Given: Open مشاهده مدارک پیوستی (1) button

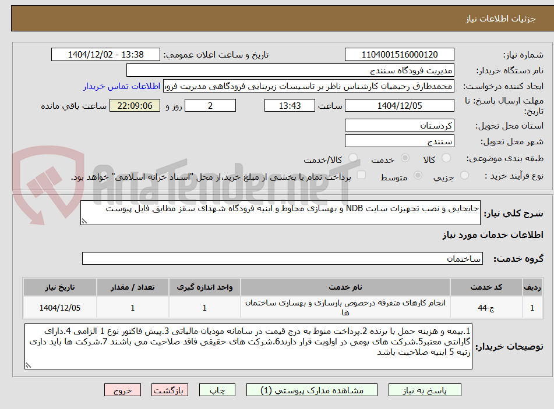Looking at the screenshot, I should [x=312, y=390].
